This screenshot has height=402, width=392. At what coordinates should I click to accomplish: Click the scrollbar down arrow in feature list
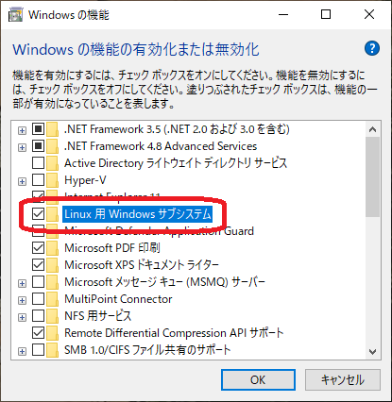coord(373,351)
